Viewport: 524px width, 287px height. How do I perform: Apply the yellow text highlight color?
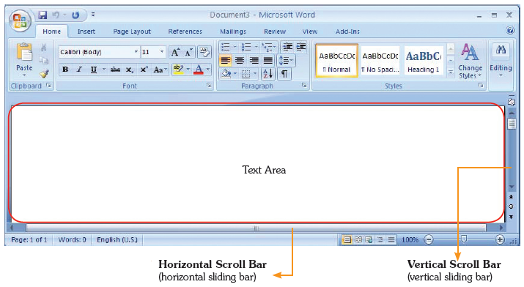point(179,70)
